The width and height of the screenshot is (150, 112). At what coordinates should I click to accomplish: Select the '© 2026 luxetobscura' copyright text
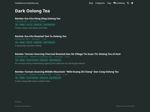23,106
